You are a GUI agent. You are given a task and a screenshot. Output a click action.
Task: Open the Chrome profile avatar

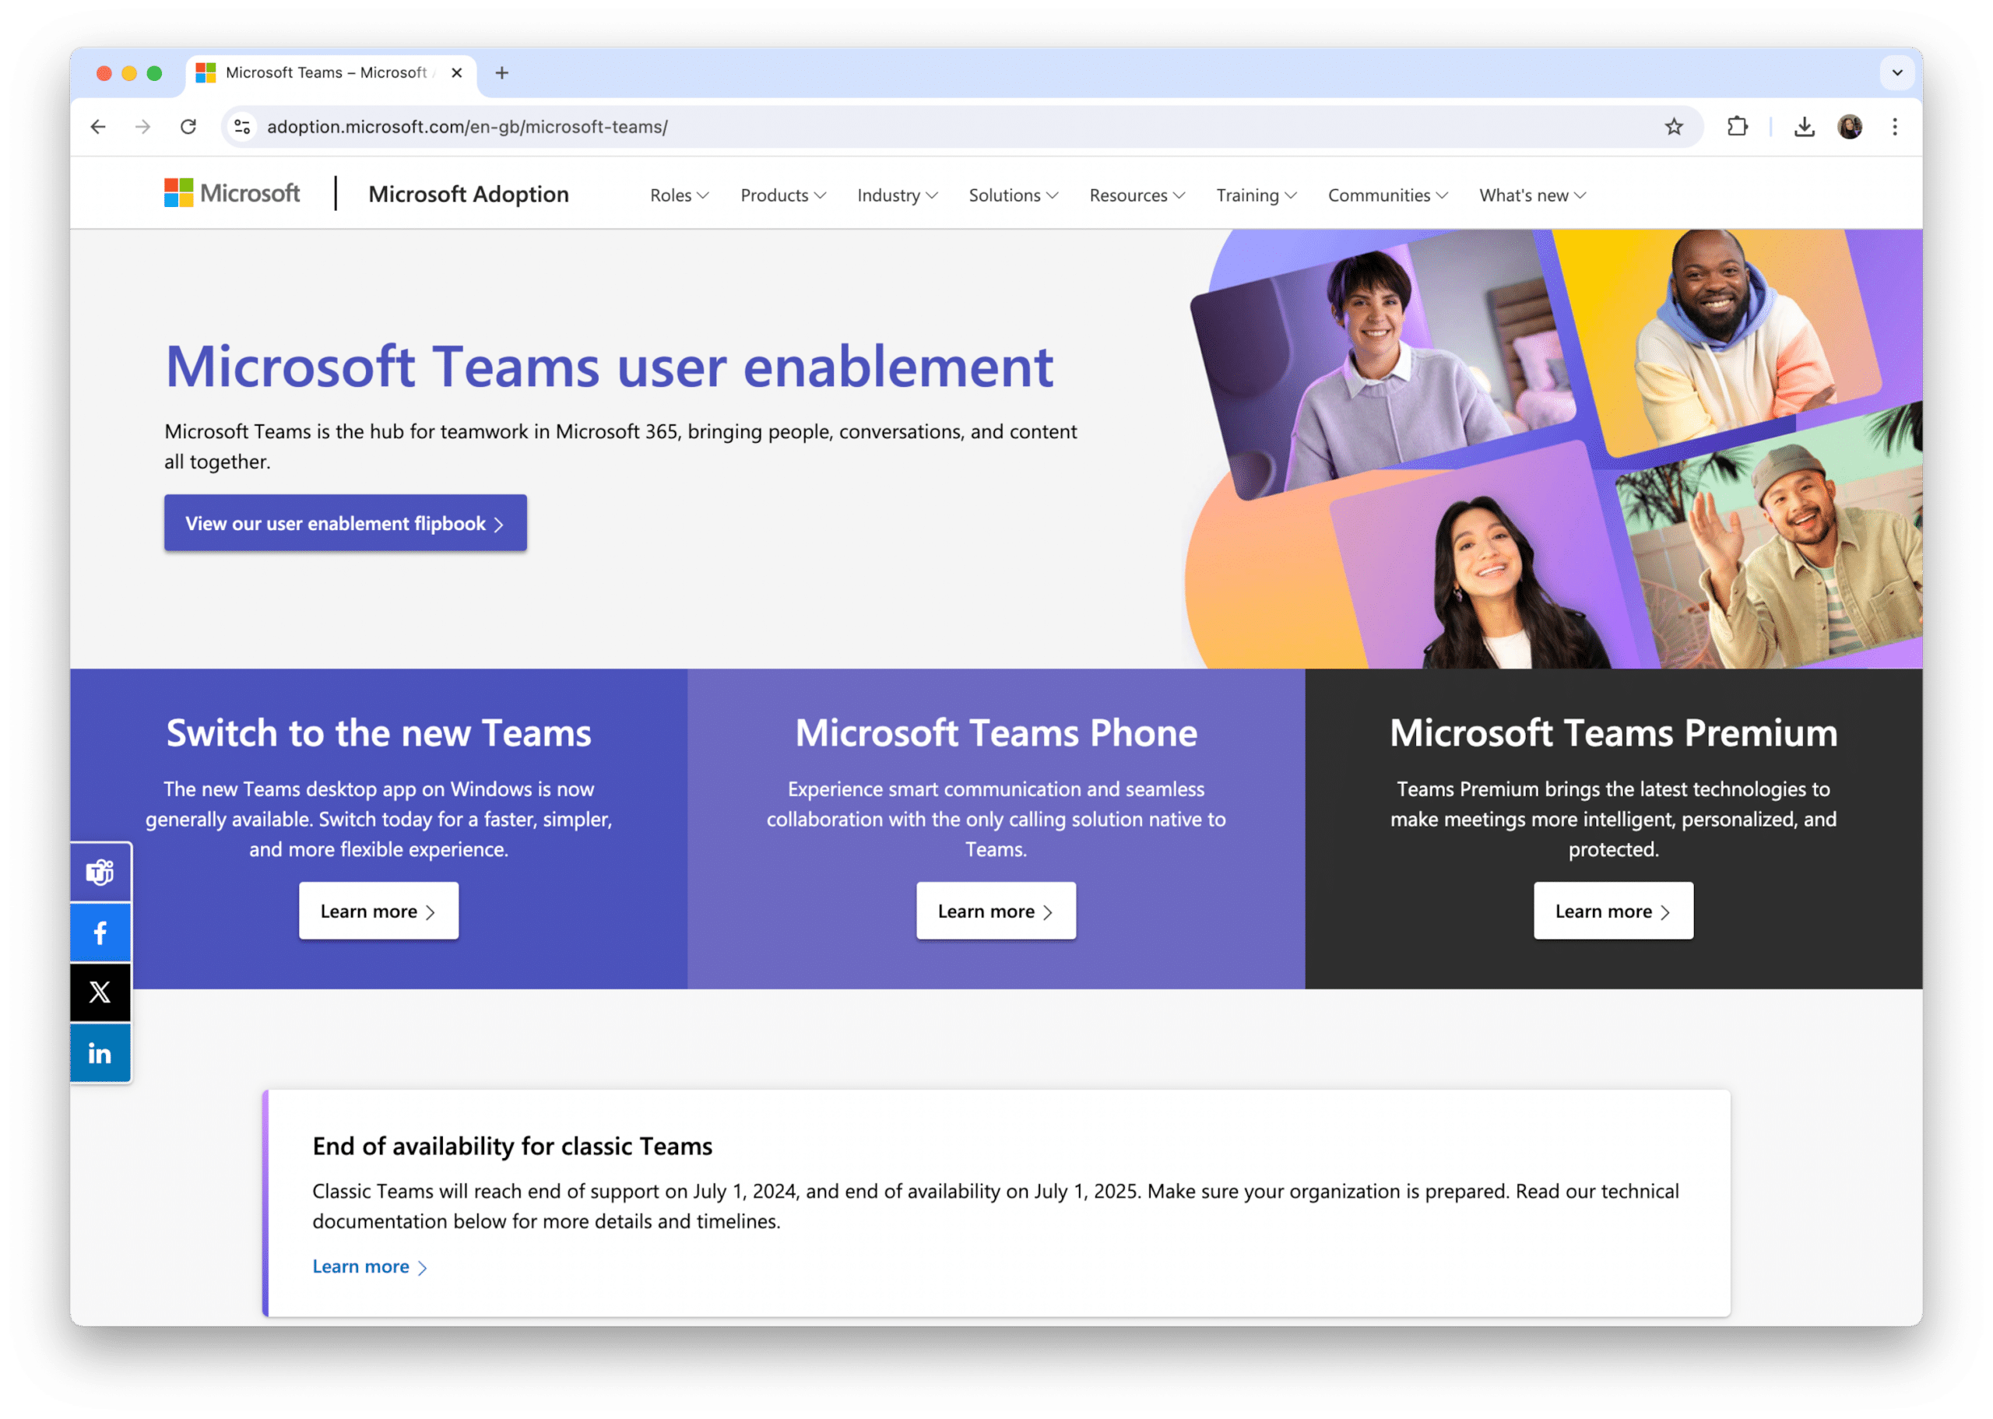pos(1850,127)
